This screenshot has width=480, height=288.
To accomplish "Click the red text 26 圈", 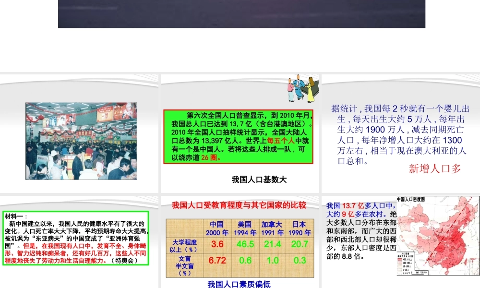I will pyautogui.click(x=211, y=157).
